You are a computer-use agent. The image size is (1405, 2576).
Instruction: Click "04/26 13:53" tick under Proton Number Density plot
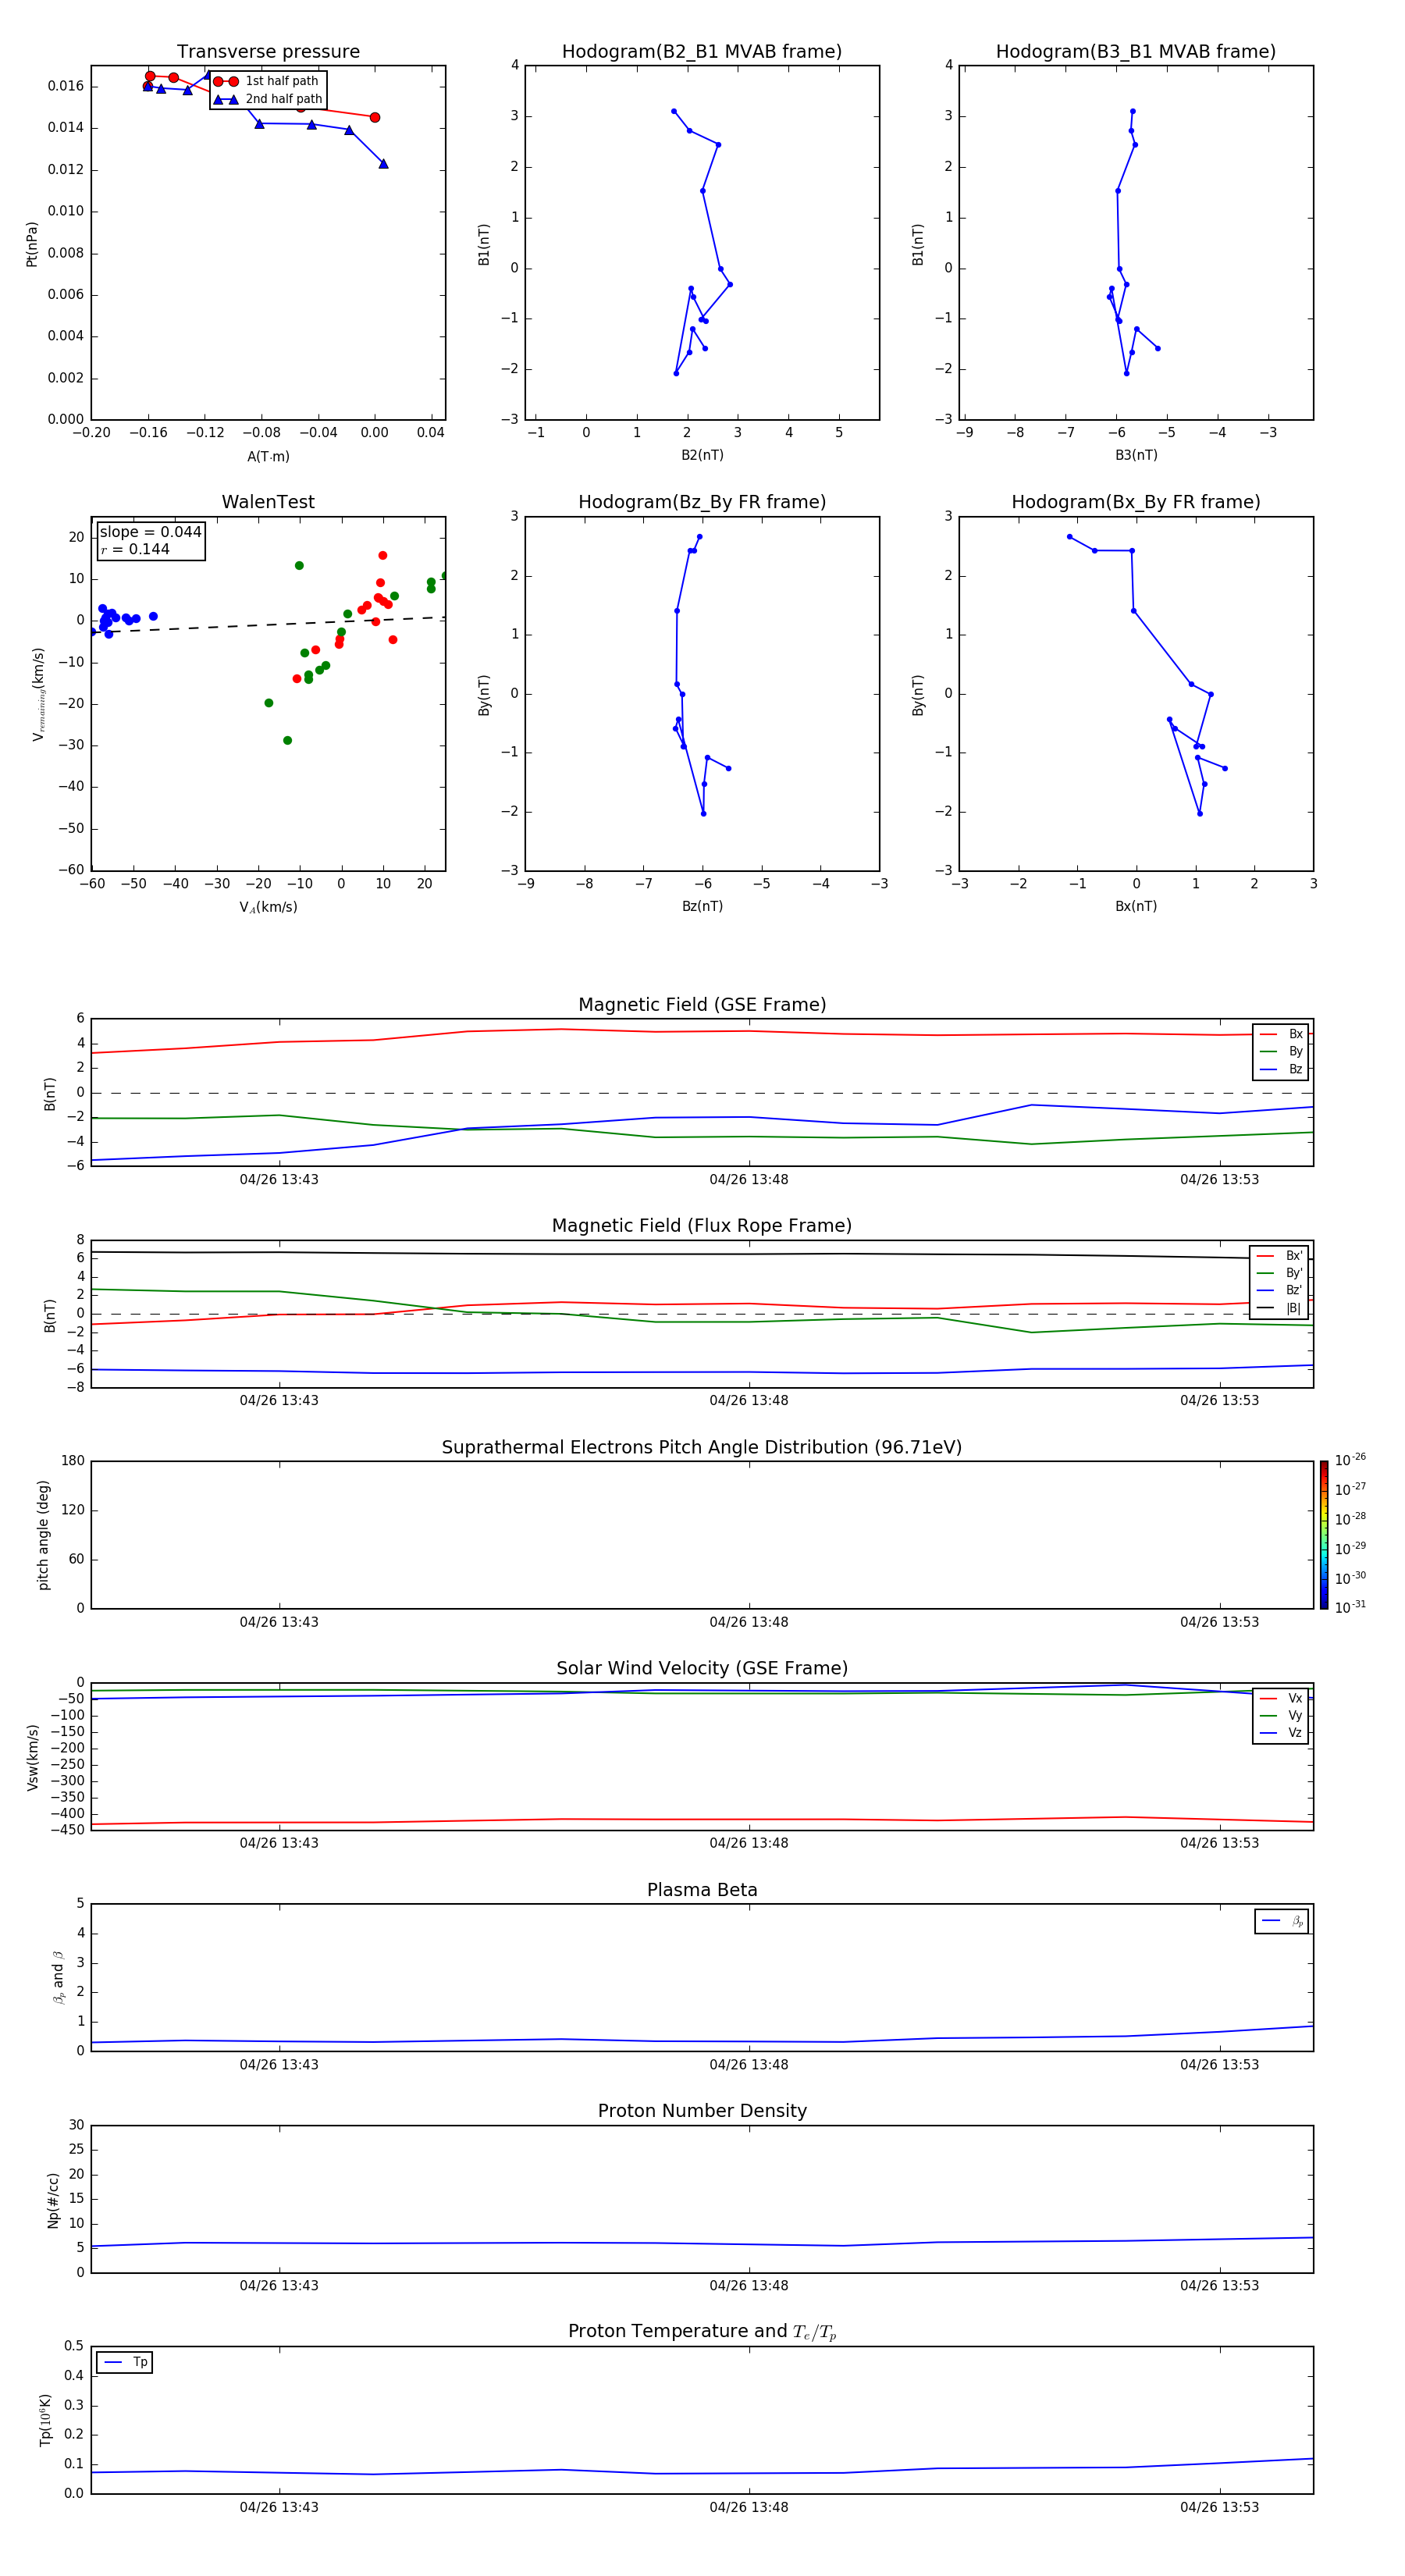coord(1219,2285)
